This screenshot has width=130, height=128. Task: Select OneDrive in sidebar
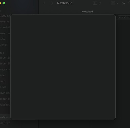(x=5, y=123)
